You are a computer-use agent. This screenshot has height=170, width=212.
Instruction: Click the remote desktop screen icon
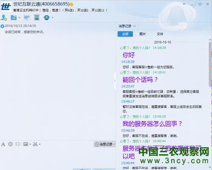click(27, 18)
